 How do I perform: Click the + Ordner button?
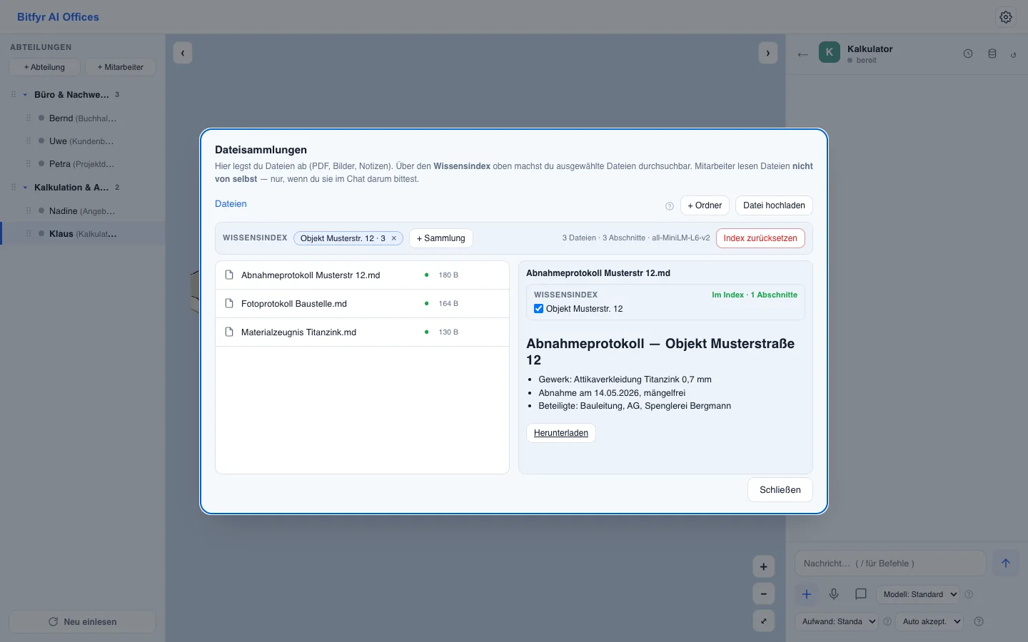coord(705,205)
